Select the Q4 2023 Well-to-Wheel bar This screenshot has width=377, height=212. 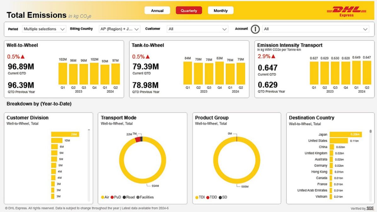[x=94, y=73]
